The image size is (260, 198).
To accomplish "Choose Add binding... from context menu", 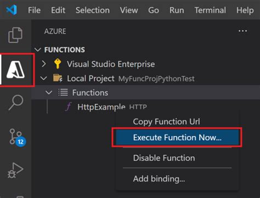I will pyautogui.click(x=159, y=179).
